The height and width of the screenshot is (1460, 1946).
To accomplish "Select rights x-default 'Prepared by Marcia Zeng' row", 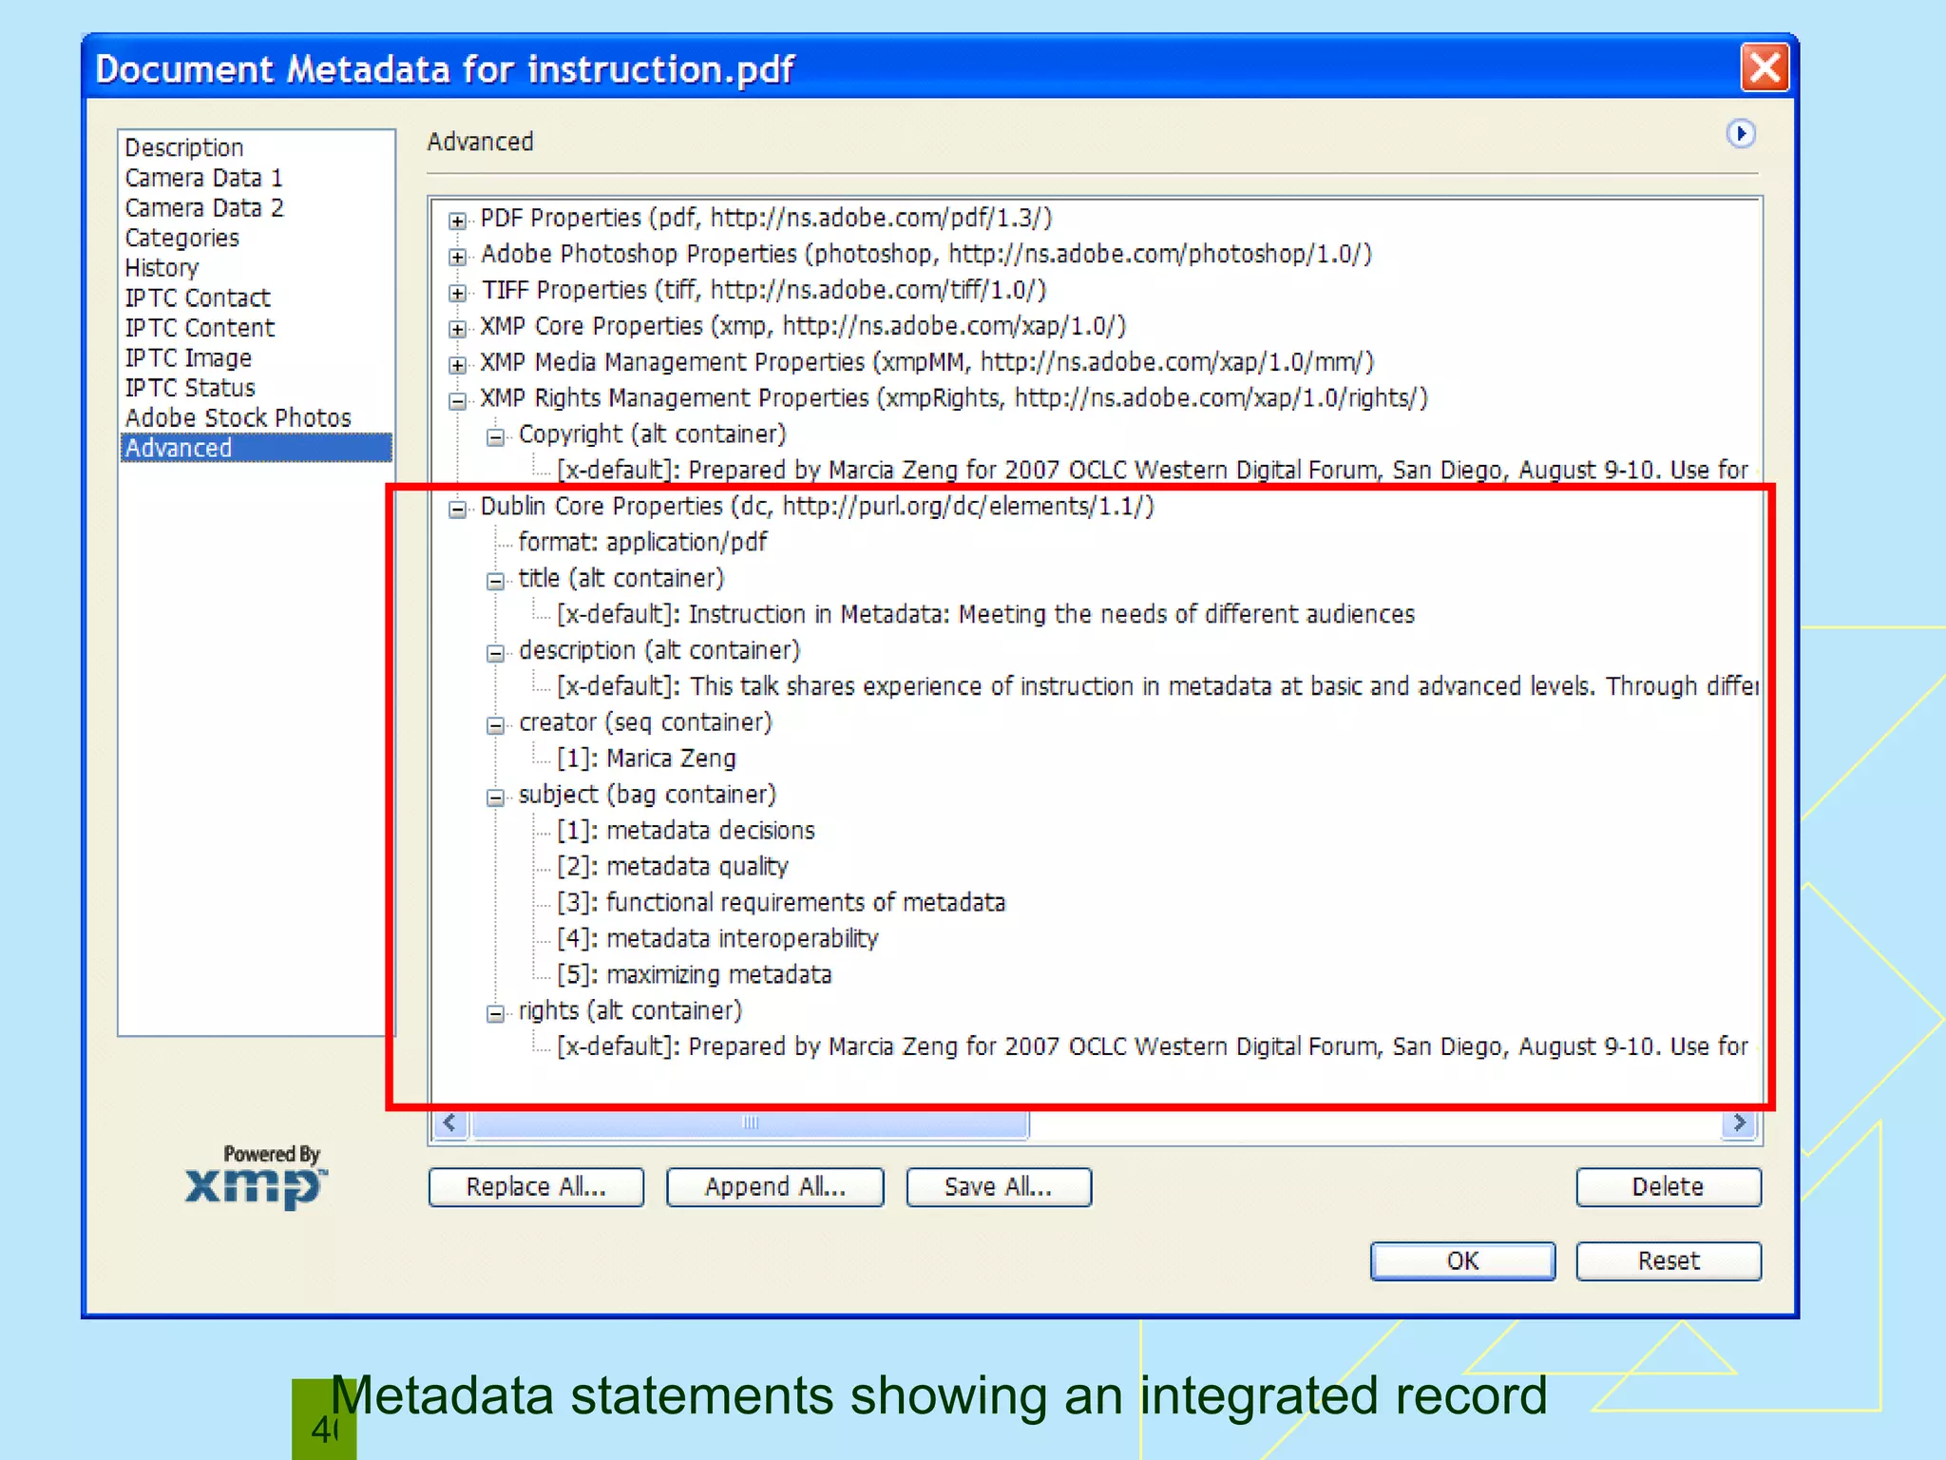I will click(x=1152, y=1047).
